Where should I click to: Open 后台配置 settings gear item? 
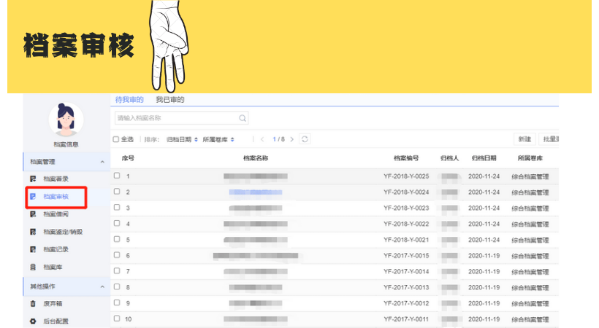pos(56,321)
